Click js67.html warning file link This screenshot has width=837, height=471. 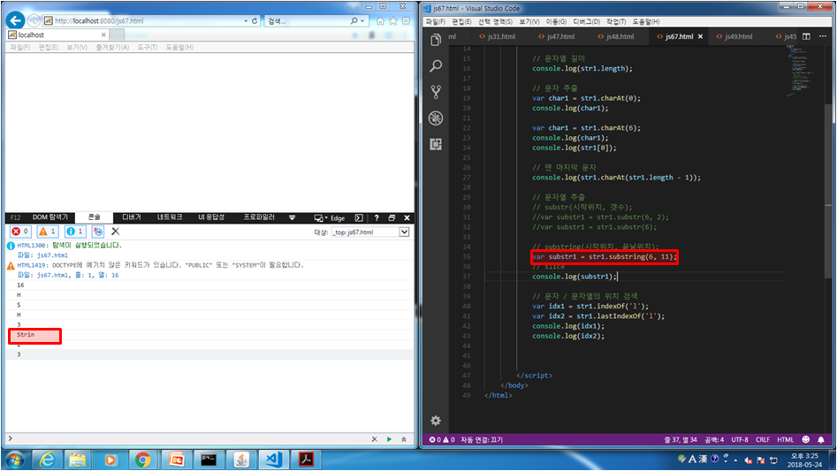tap(52, 275)
